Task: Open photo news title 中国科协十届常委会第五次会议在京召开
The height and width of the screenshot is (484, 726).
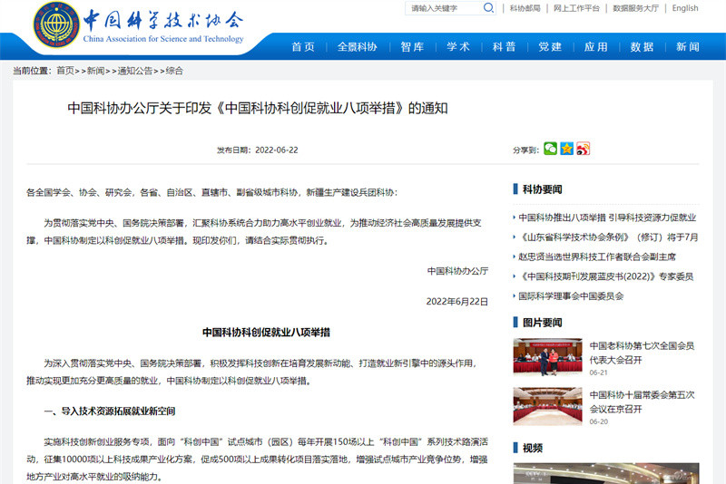Action: click(x=642, y=402)
